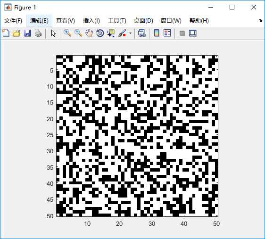Viewport: 265px width, 239px height.
Task: Open file using the folder icon
Action: (17, 33)
